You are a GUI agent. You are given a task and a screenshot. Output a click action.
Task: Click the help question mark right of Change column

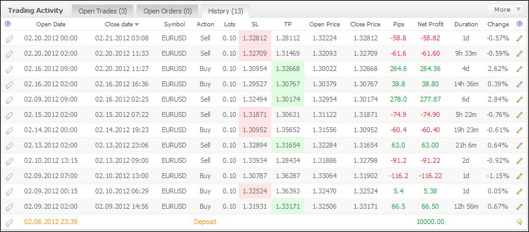[519, 24]
